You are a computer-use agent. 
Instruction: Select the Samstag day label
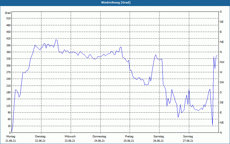[x=159, y=137]
